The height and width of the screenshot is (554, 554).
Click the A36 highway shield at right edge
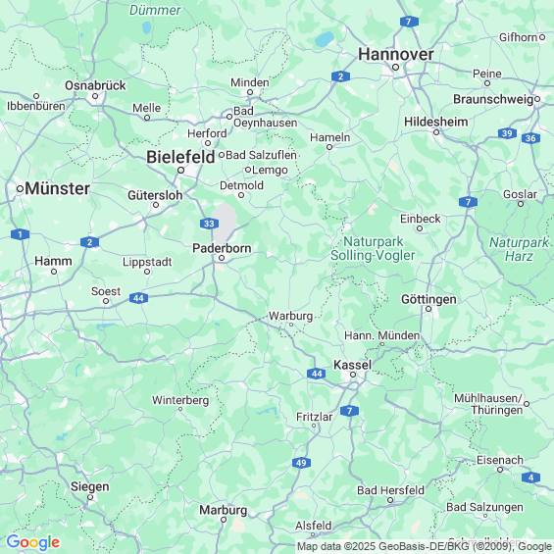pyautogui.click(x=530, y=138)
